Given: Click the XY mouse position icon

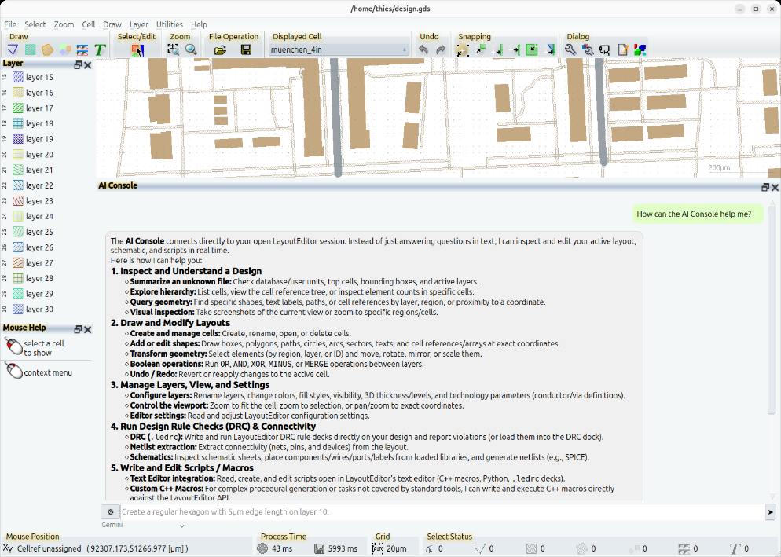Looking at the screenshot, I should coord(8,548).
